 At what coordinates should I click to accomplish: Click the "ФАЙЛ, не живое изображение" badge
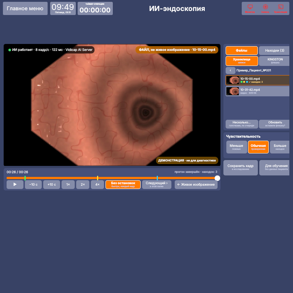click(177, 50)
